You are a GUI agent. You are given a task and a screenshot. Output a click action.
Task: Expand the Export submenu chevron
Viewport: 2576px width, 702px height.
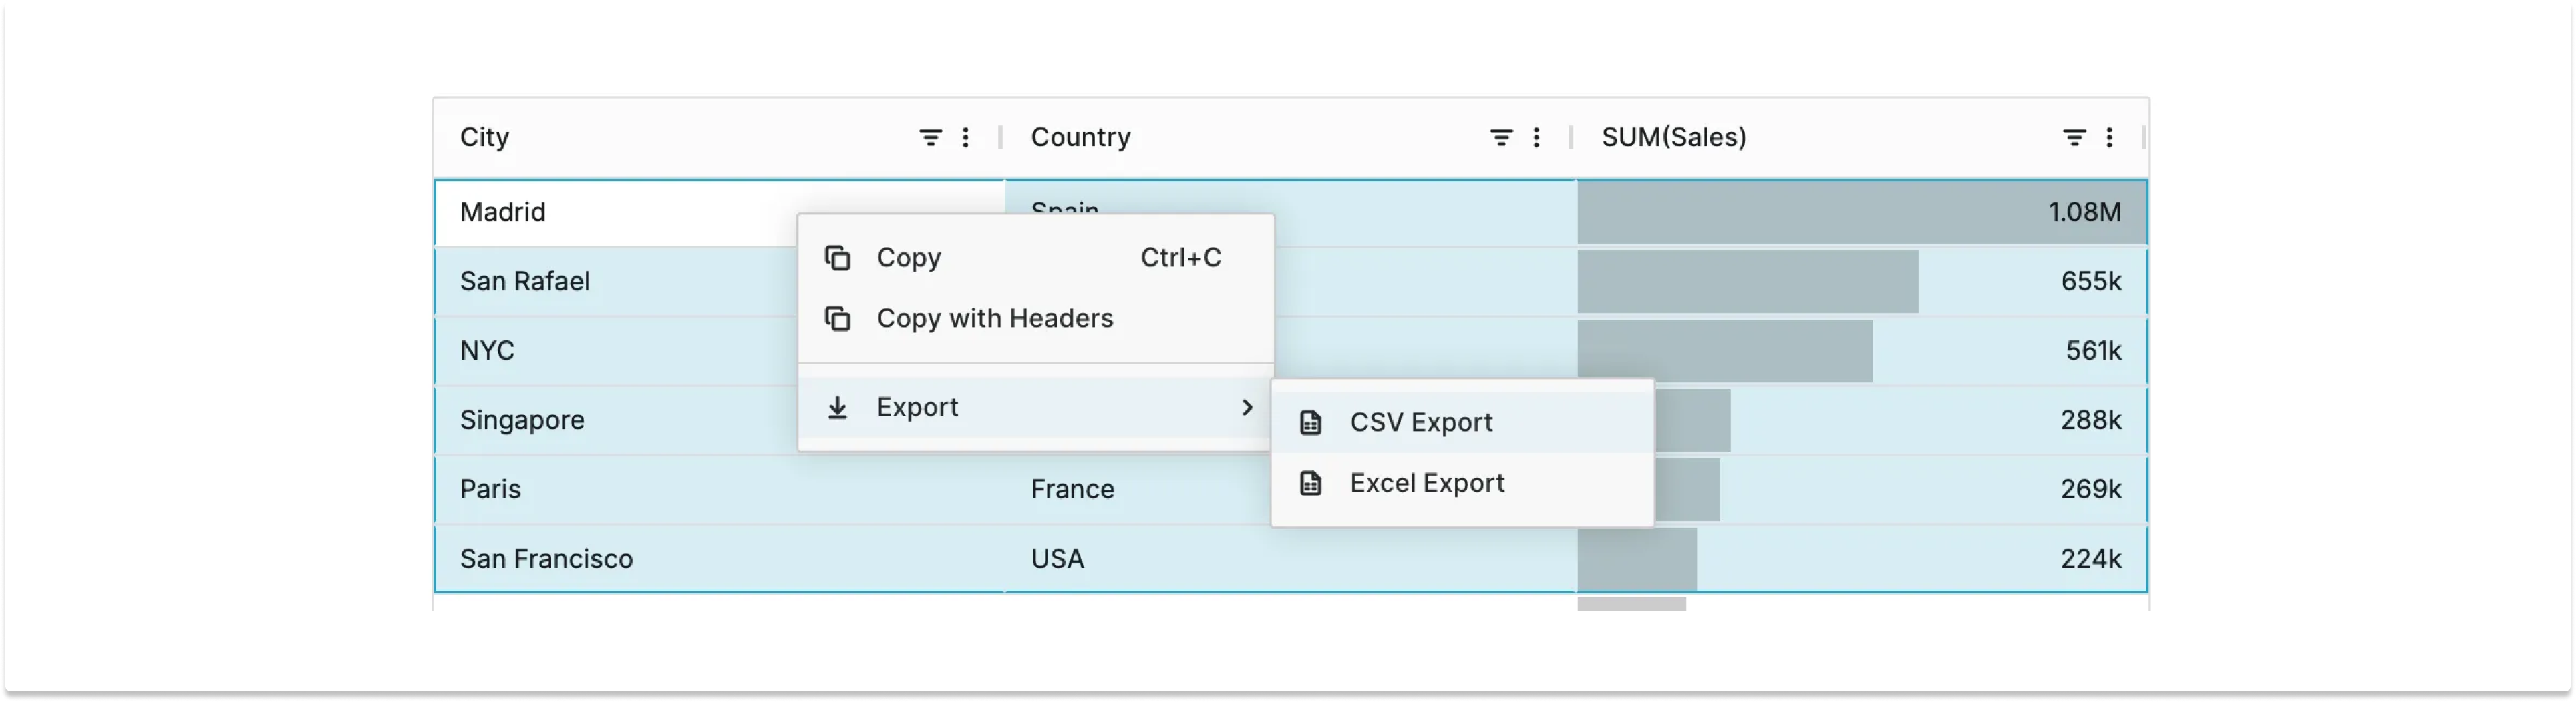tap(1246, 408)
